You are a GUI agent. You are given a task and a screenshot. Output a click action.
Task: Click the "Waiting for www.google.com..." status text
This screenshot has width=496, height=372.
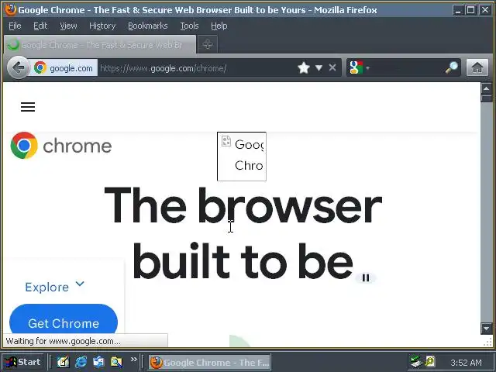[x=64, y=341]
